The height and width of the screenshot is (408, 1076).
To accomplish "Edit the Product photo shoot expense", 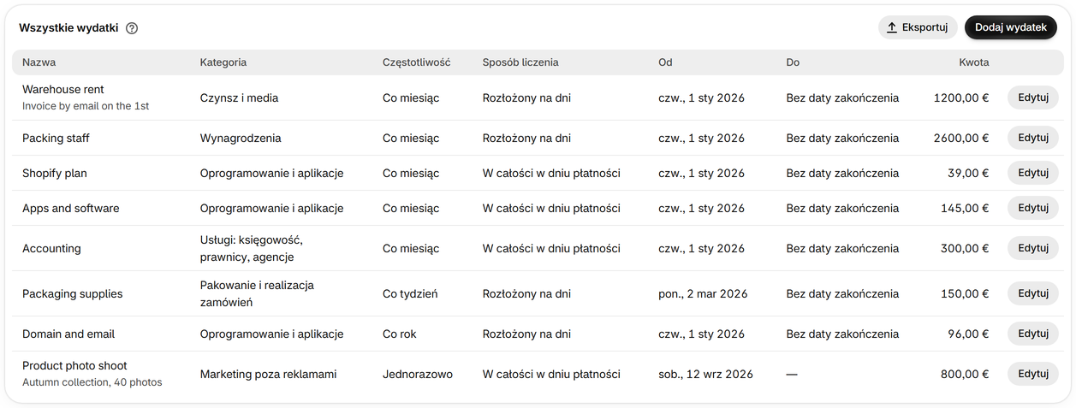I will coord(1033,374).
